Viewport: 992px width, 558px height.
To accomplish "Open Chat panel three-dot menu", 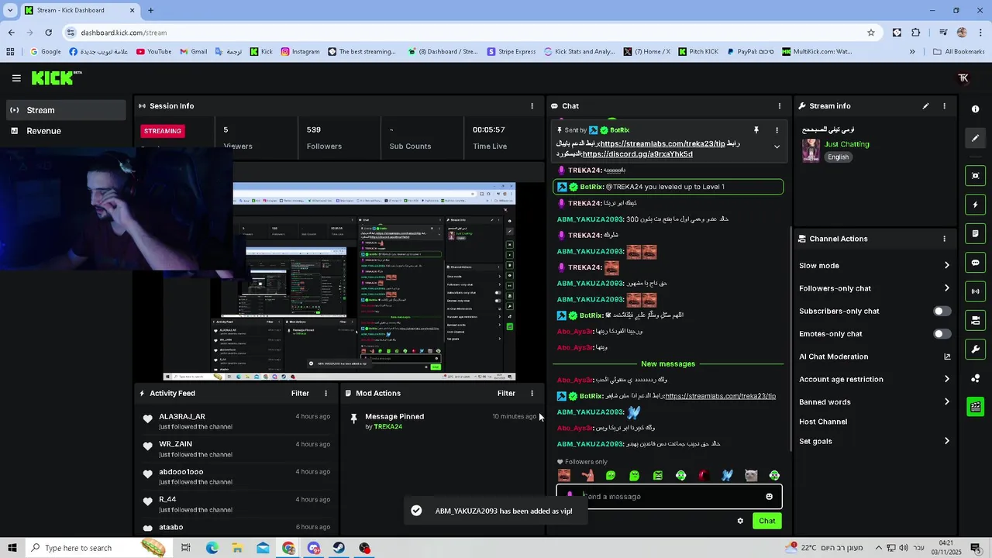I will tap(780, 106).
